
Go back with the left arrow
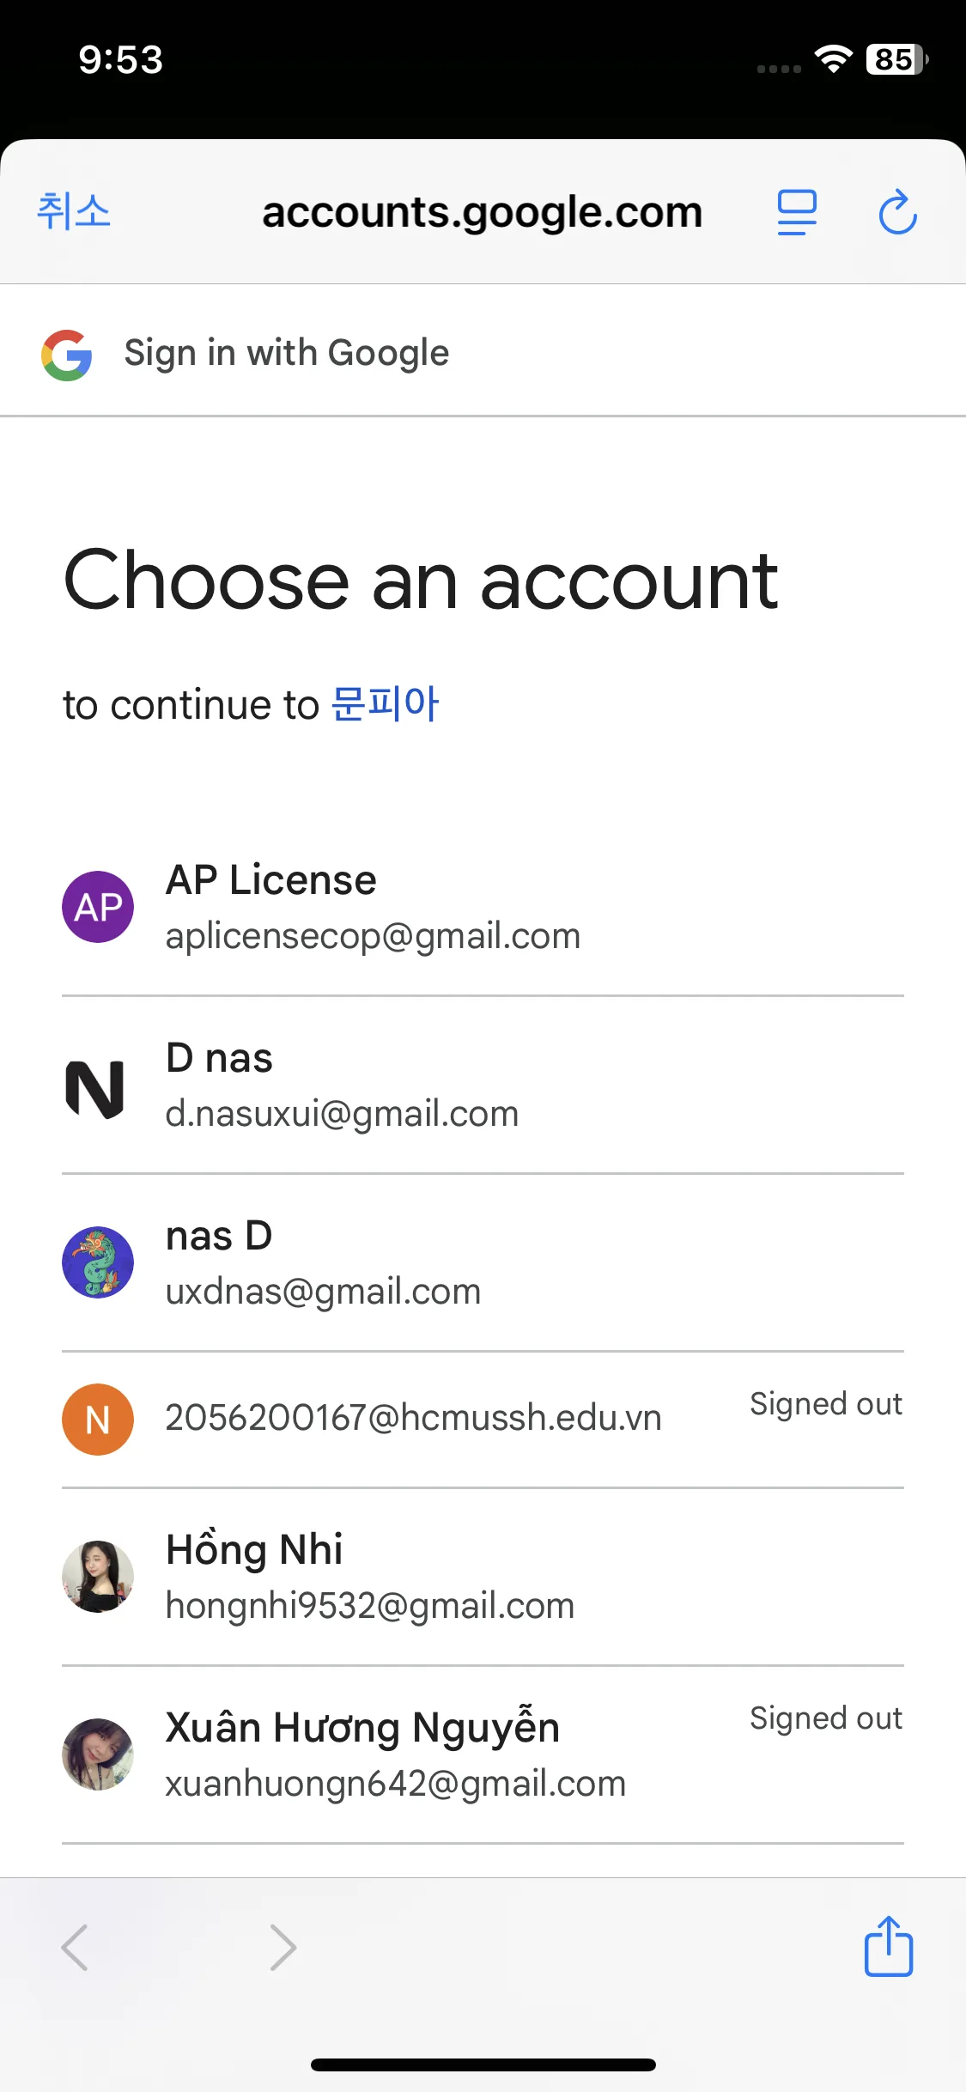pos(76,1947)
